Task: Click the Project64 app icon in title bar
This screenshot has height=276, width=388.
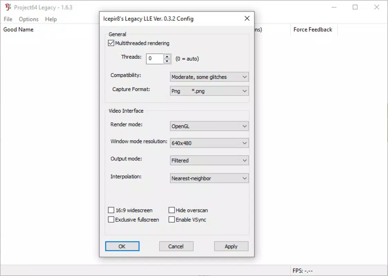Action: (x=8, y=7)
